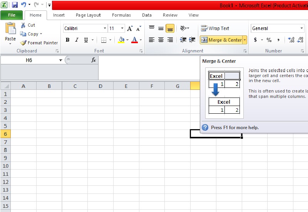Expand the Copy options arrow
The image size is (308, 212).
click(x=41, y=34)
